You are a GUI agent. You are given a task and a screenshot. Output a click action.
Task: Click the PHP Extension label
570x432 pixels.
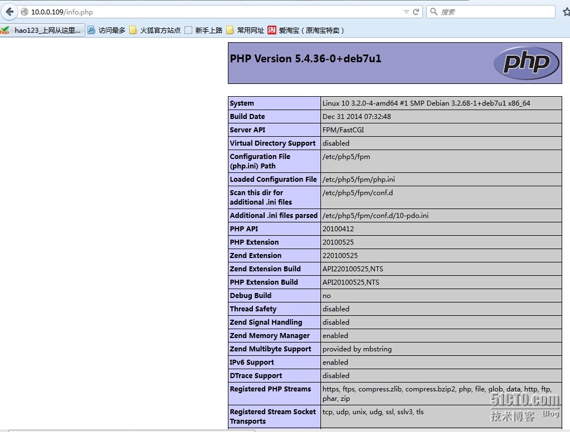[x=254, y=242]
